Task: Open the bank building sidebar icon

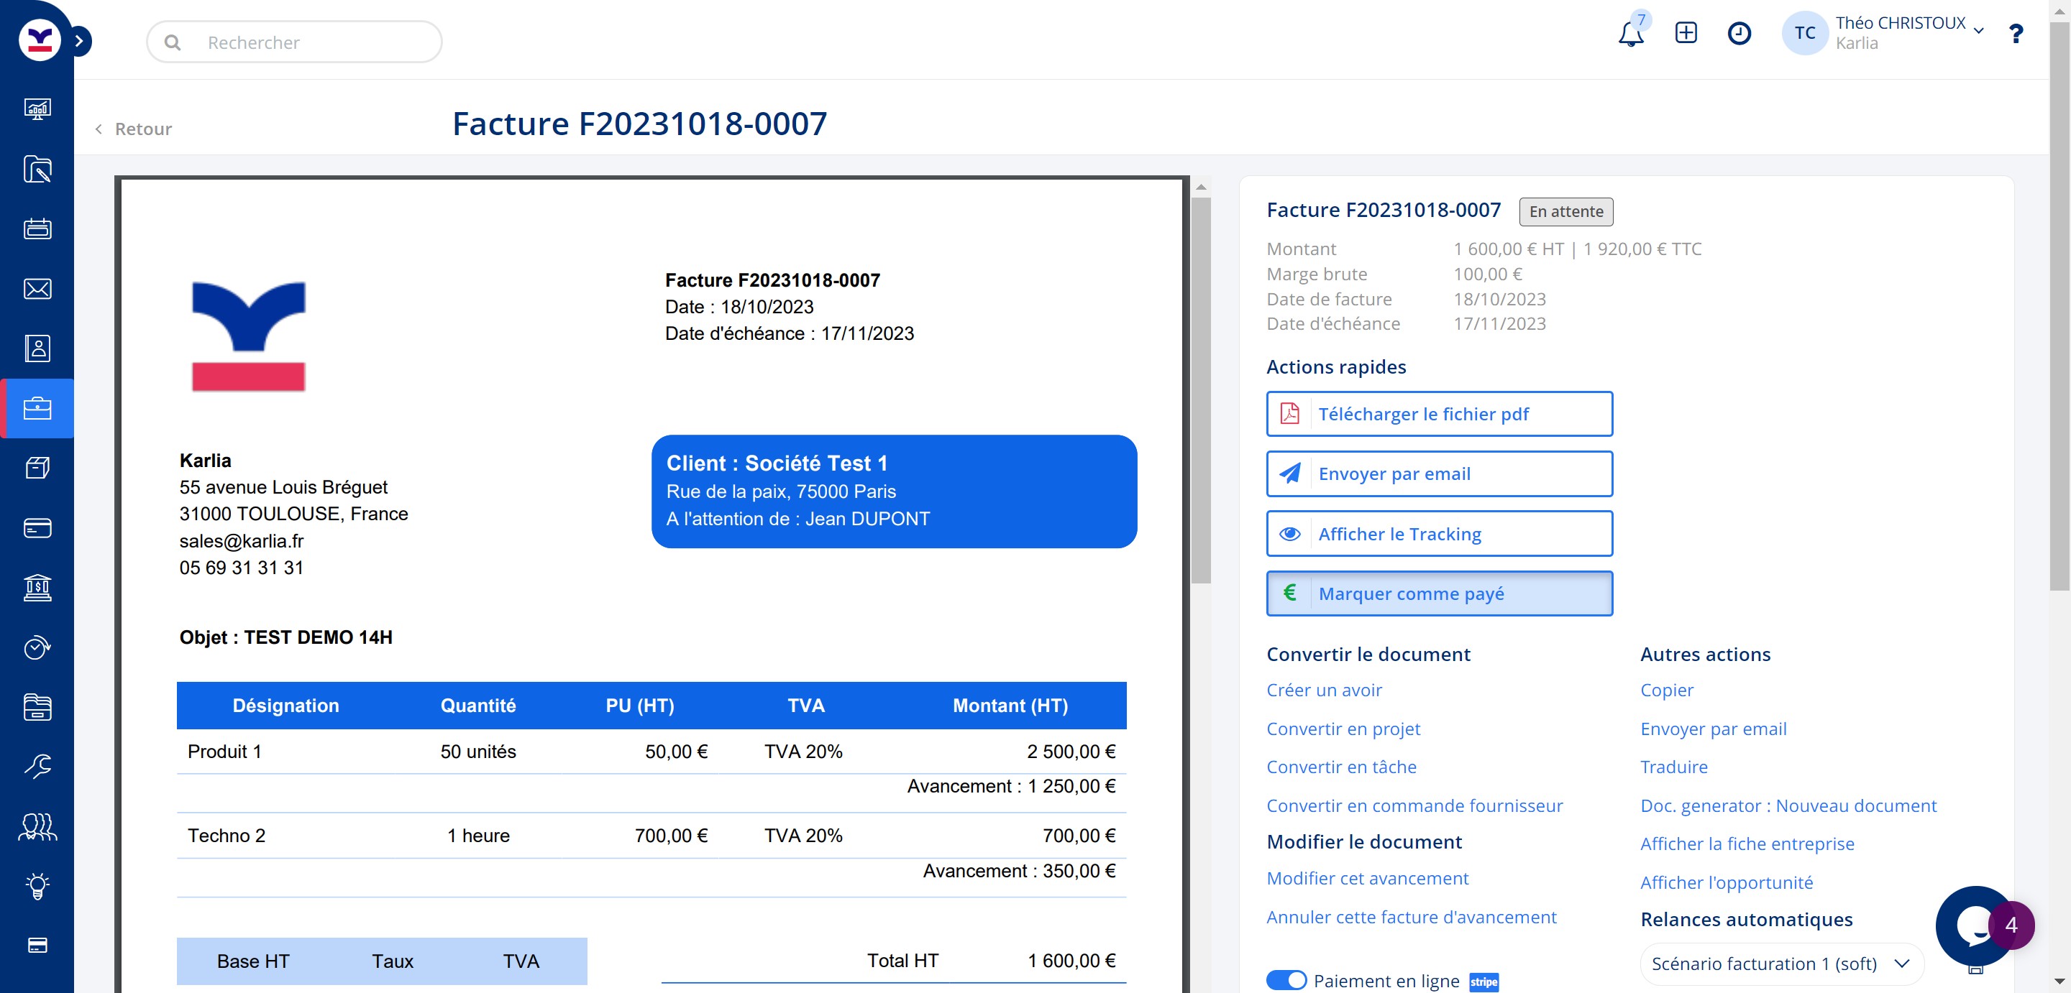Action: (37, 588)
